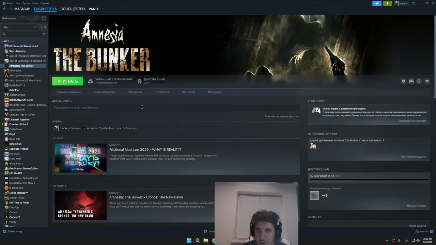Image resolution: width=436 pixels, height=245 pixels.
Task: Click the wishlist friend avatar
Action: pyautogui.click(x=313, y=146)
